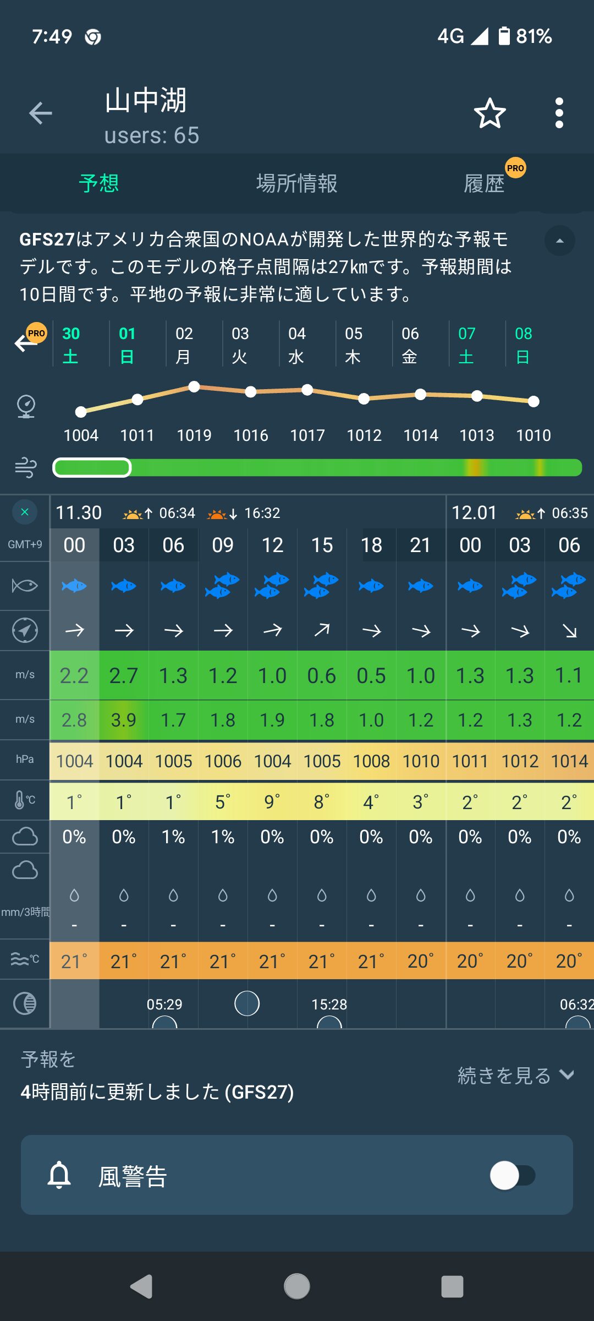The height and width of the screenshot is (1321, 594).
Task: Close the forecast table with green X
Action: point(25,512)
